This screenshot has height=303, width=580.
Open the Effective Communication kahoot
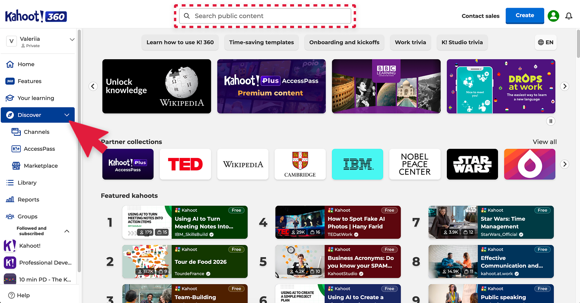click(491, 261)
